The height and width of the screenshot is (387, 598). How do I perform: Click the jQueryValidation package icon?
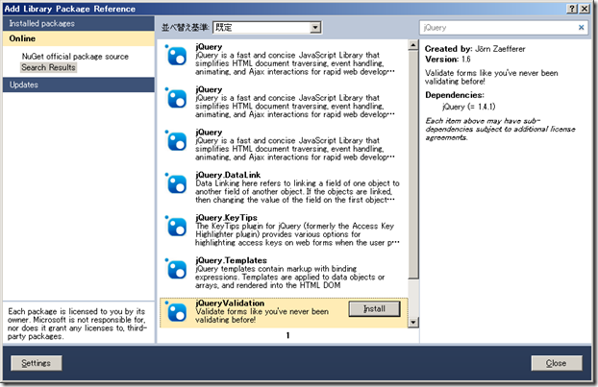click(x=176, y=311)
